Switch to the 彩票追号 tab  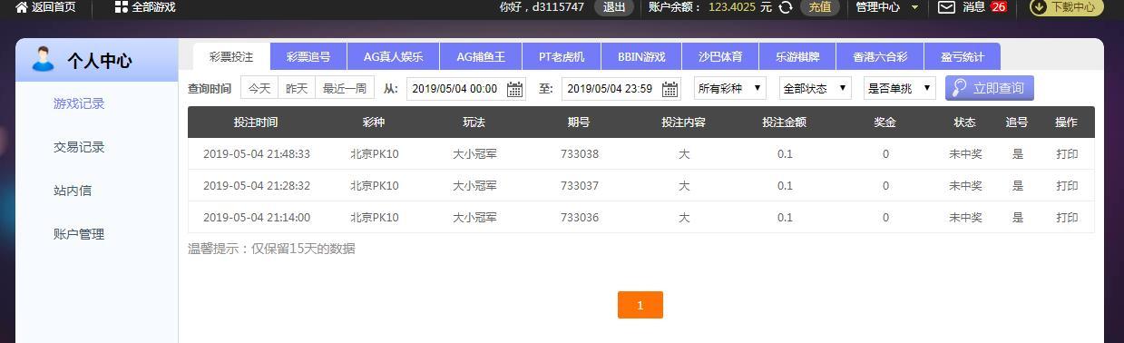308,56
